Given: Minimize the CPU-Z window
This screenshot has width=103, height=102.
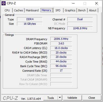Looking at the screenshot, I should [x=73, y=3].
